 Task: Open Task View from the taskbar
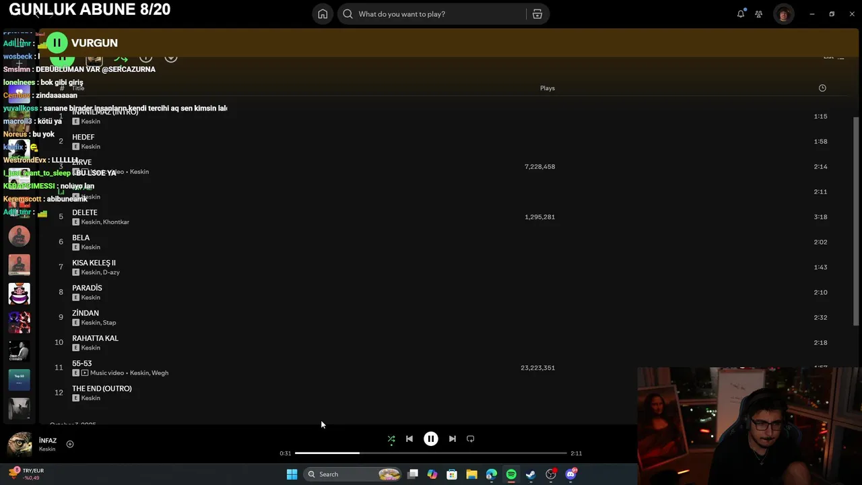(413, 474)
